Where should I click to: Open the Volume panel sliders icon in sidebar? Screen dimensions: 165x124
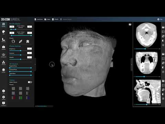(3, 24)
